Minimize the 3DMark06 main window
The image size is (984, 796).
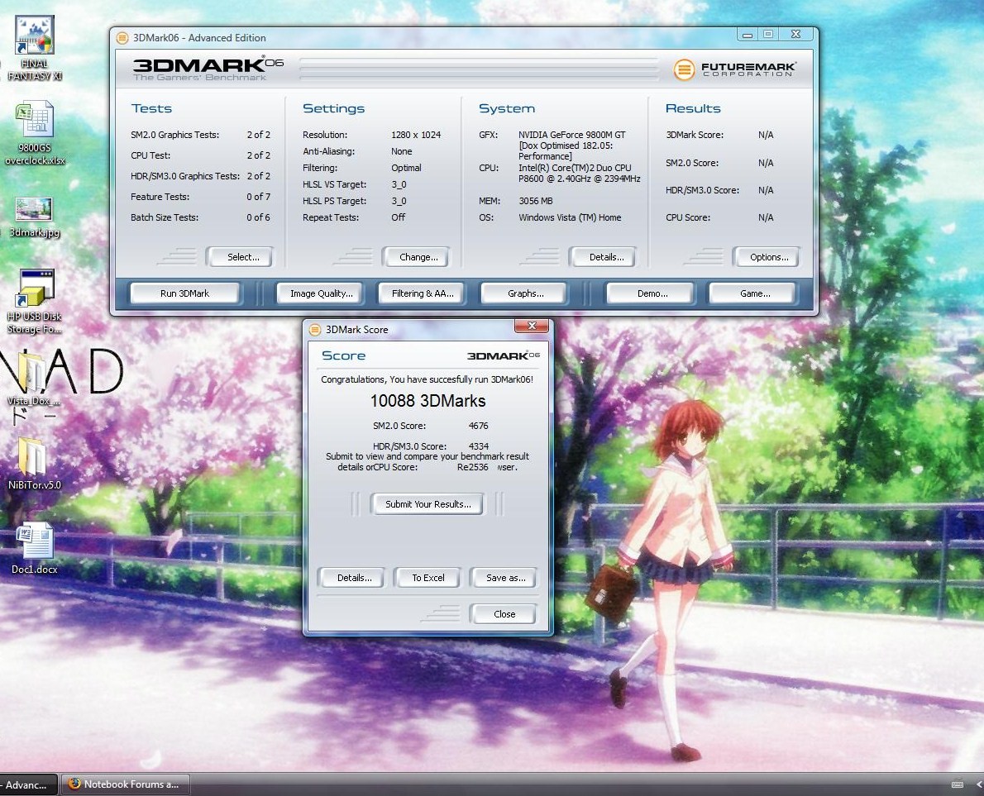[747, 35]
